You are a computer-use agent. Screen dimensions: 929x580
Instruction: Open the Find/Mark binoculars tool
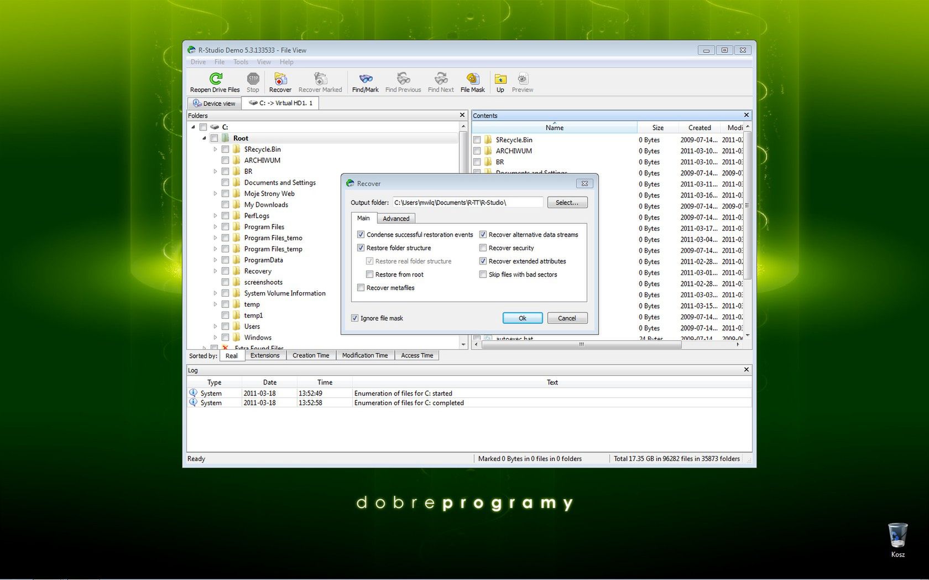366,79
